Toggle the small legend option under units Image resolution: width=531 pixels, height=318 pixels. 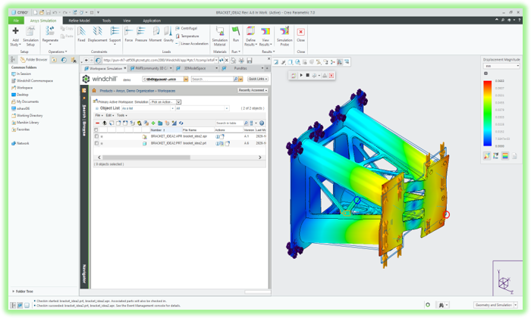point(485,73)
